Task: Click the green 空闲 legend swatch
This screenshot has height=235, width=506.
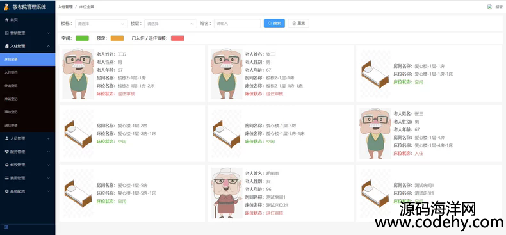Action: (82, 38)
